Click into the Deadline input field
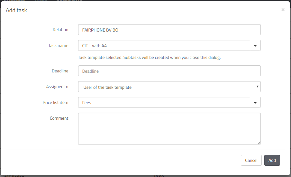291x177 pixels. point(169,71)
